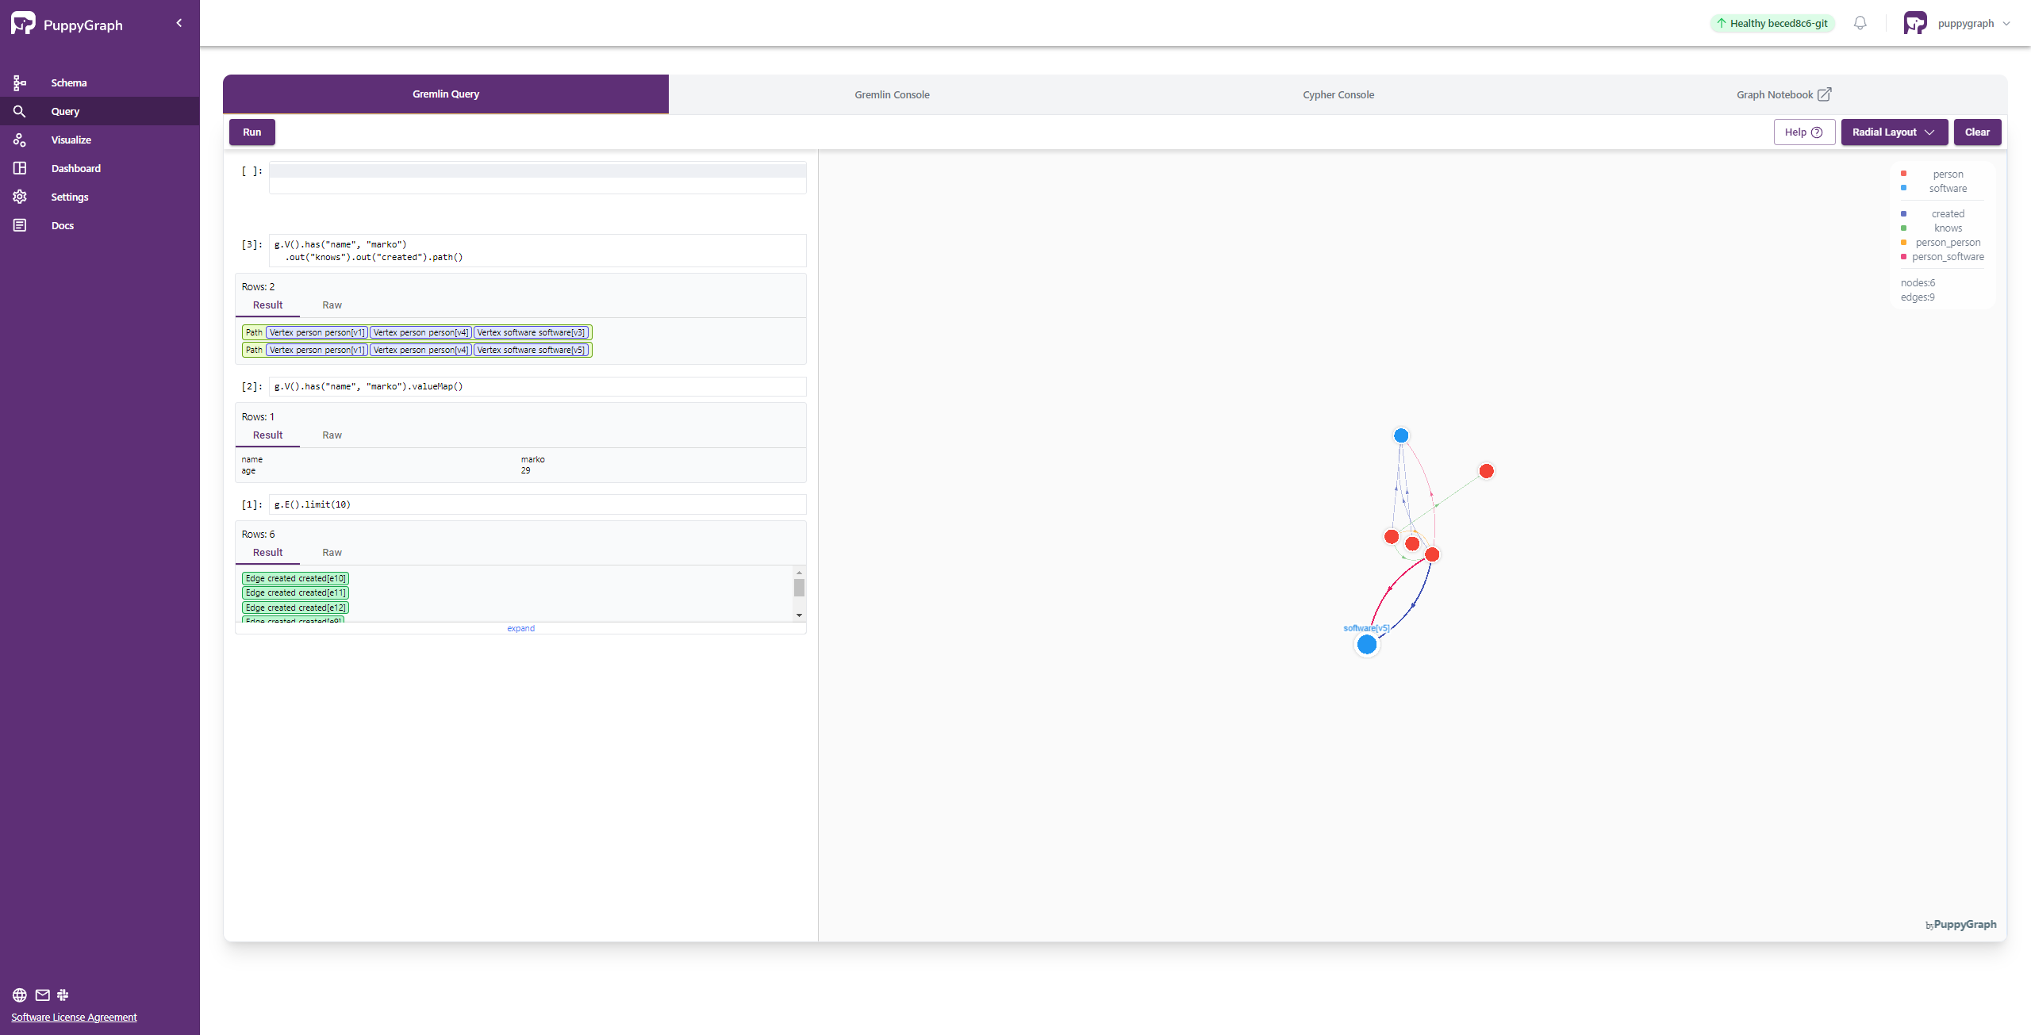The width and height of the screenshot is (2031, 1035).
Task: Click the Edge created[e12] result
Action: 295,608
